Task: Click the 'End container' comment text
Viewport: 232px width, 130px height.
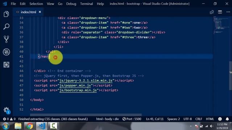Action: pos(70,71)
